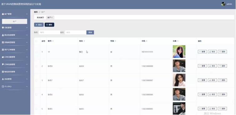Click the 添加 plus icon button
Viewport: 236px width, 115px height.
[39, 25]
